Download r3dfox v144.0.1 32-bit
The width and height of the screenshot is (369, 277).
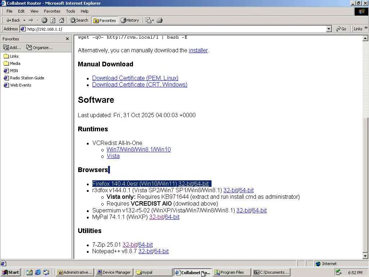(x=231, y=190)
